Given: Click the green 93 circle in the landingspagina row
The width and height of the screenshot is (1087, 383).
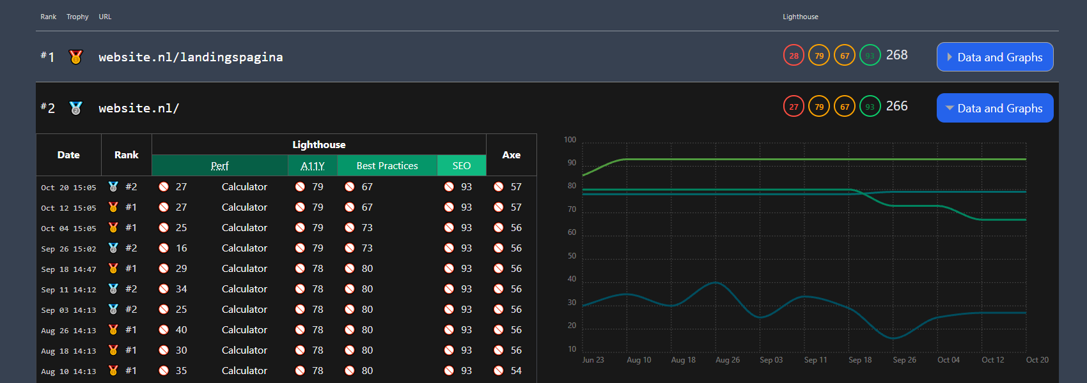Looking at the screenshot, I should coord(870,56).
